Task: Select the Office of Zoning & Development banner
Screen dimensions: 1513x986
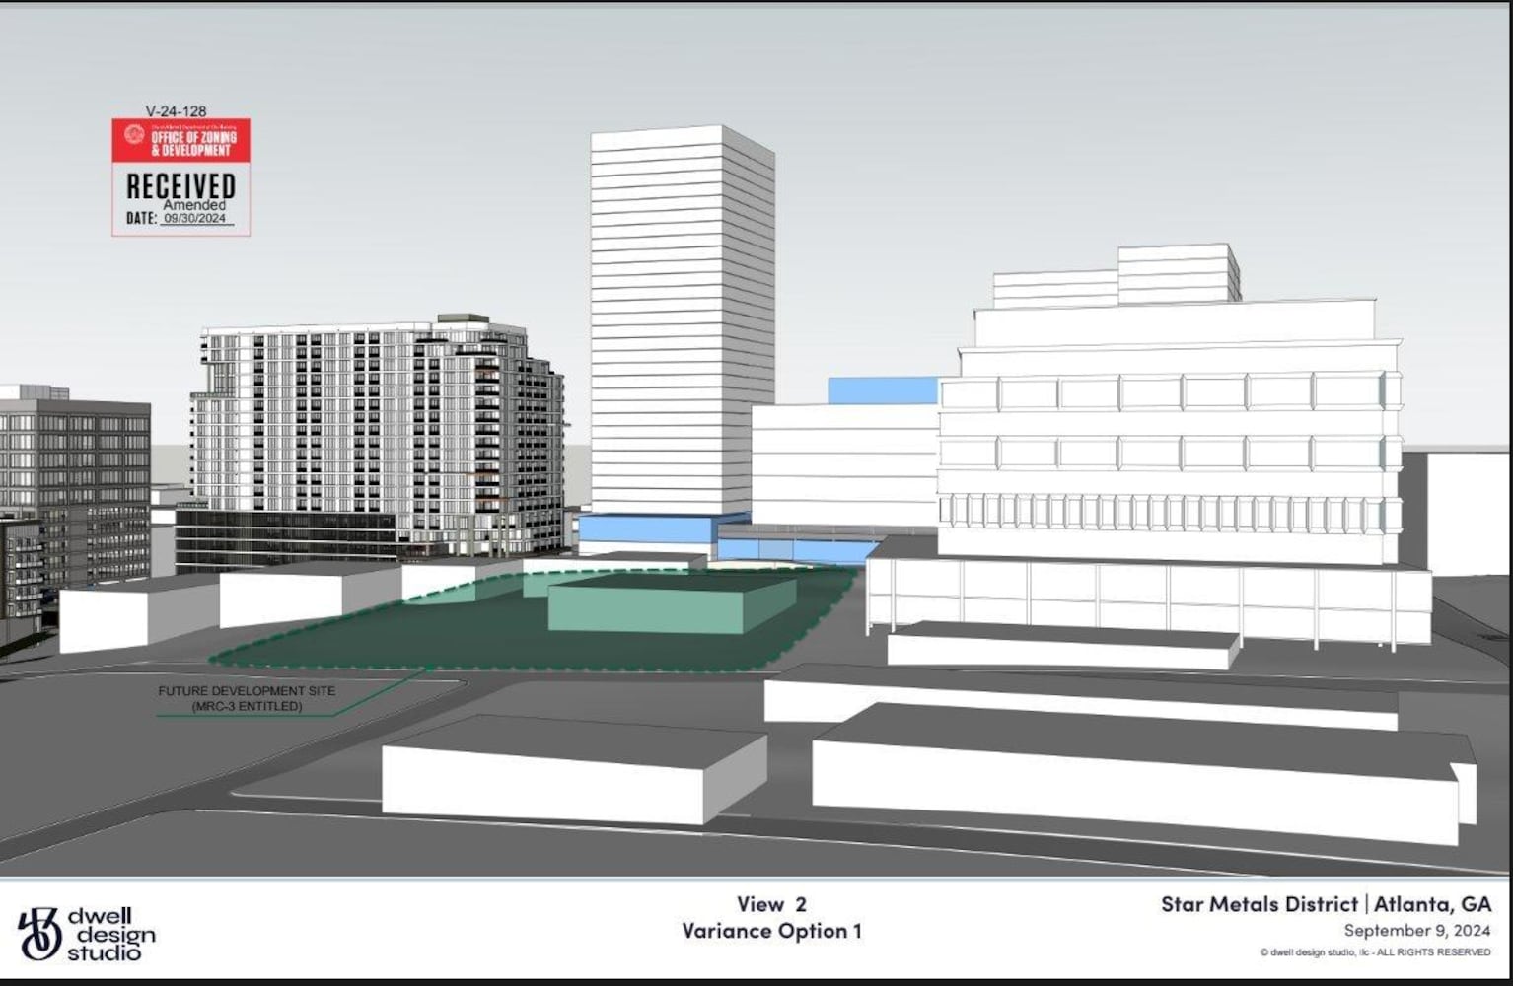Action: point(193,143)
